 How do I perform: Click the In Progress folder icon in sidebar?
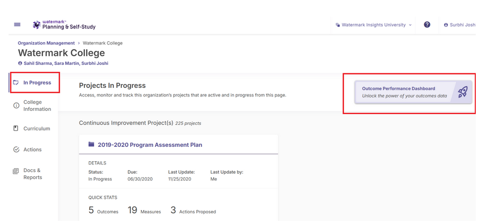(x=16, y=83)
